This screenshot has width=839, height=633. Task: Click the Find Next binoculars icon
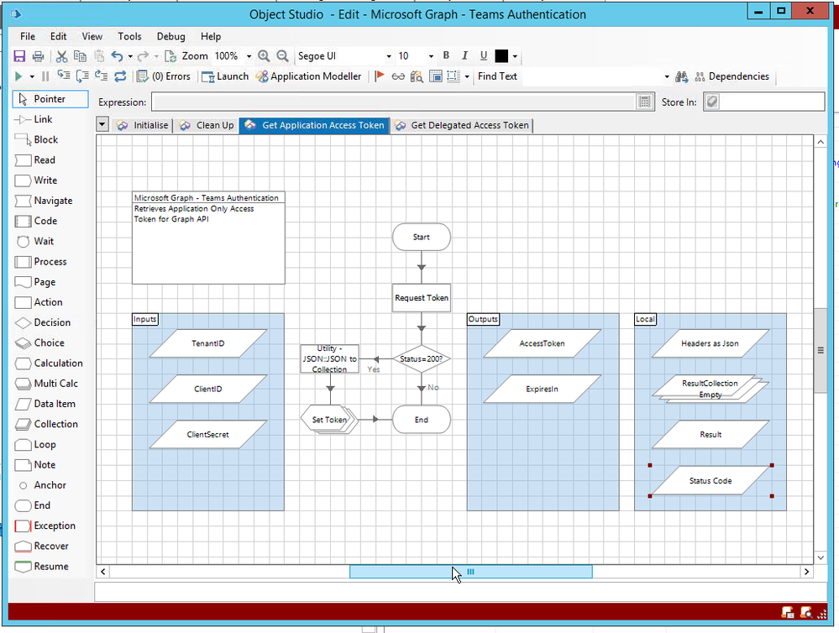coord(682,76)
